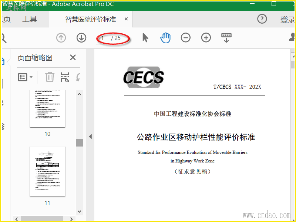Activate the hand pan tool

165,38
